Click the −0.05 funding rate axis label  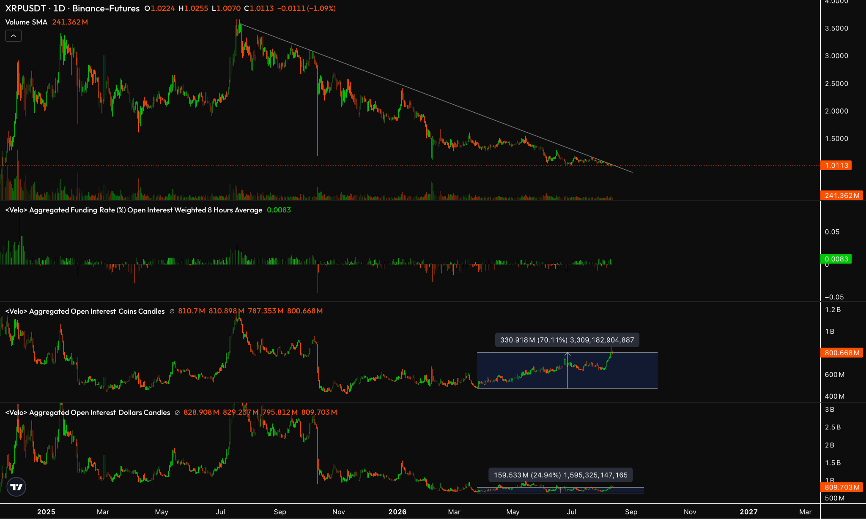point(834,297)
